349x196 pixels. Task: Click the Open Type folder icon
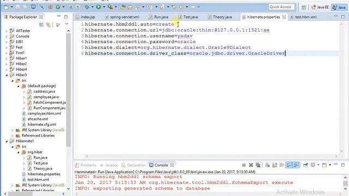tap(123, 7)
